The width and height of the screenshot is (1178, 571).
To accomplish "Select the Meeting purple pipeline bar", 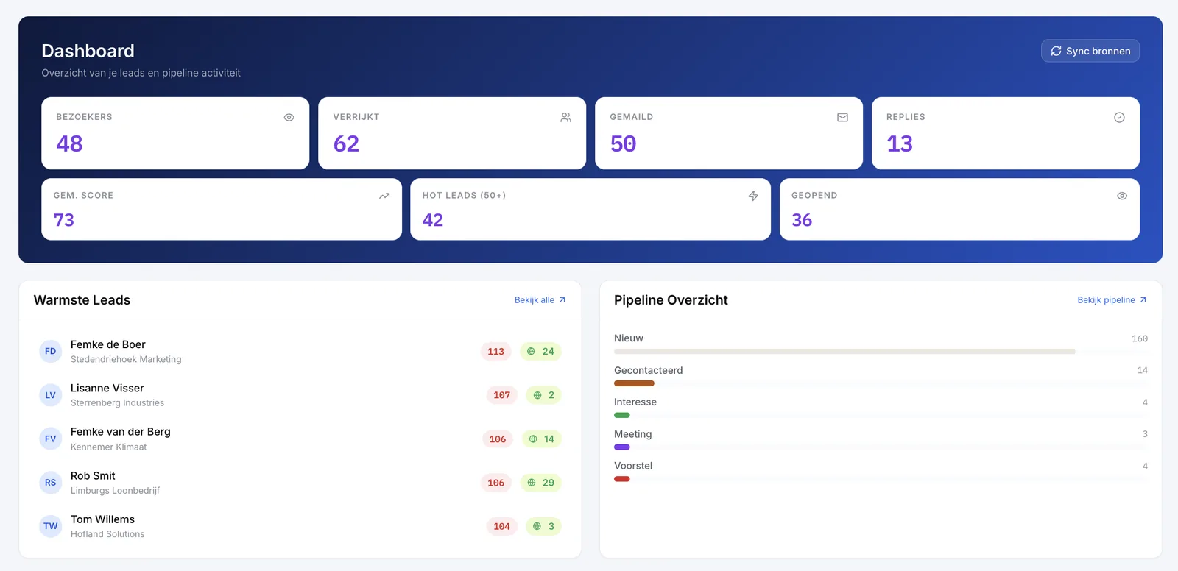I will click(x=622, y=447).
